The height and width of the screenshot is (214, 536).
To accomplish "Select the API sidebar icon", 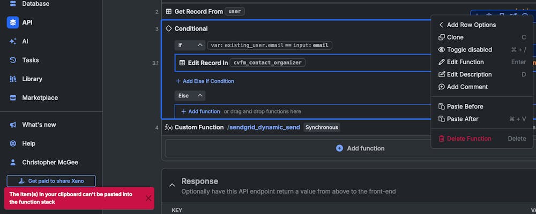I will 13,22.
